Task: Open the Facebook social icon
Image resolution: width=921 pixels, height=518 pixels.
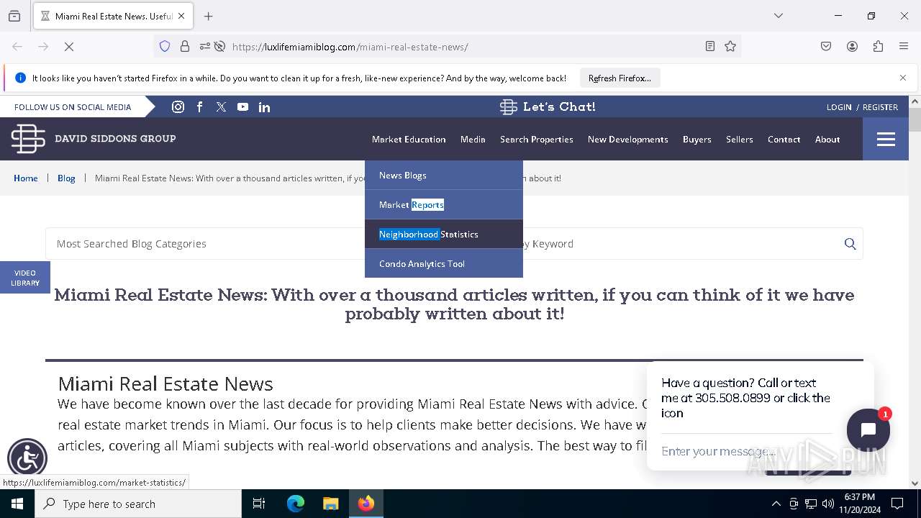Action: coord(199,106)
